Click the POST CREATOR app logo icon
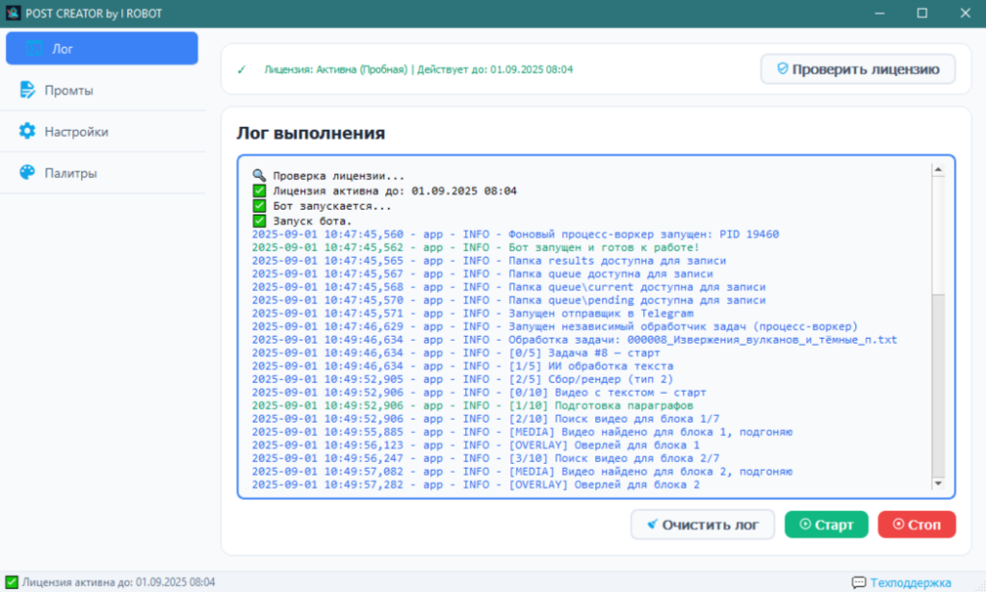This screenshot has height=592, width=986. pos(13,13)
